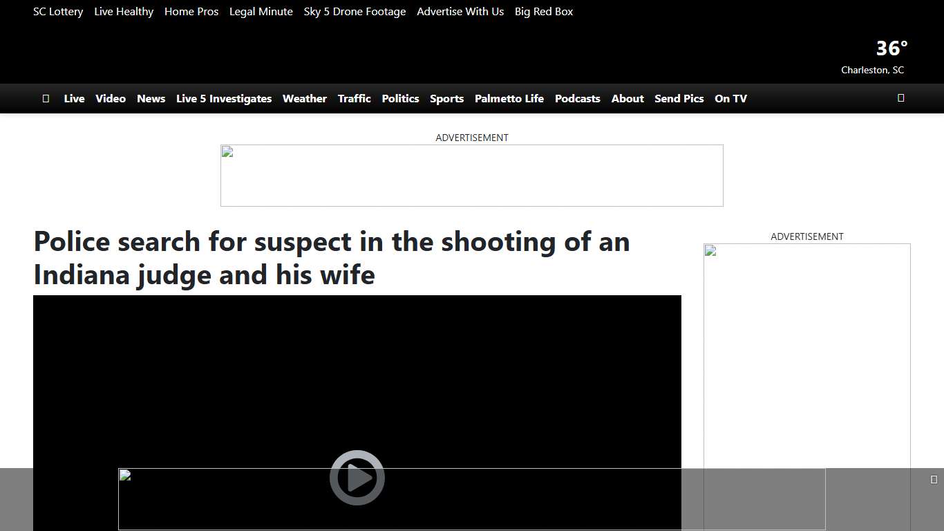The width and height of the screenshot is (944, 531).
Task: Visit Sky 5 Drone Footage
Action: pos(355,11)
